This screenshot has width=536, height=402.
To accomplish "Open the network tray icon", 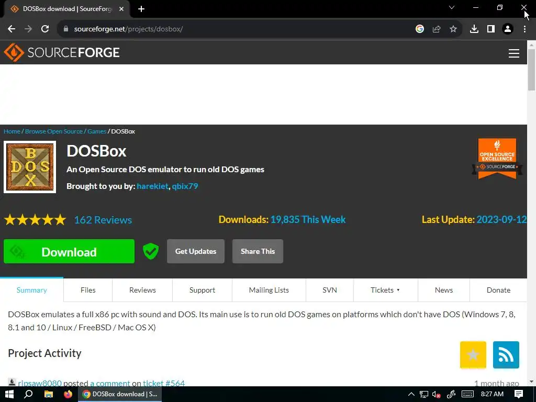I will point(424,394).
